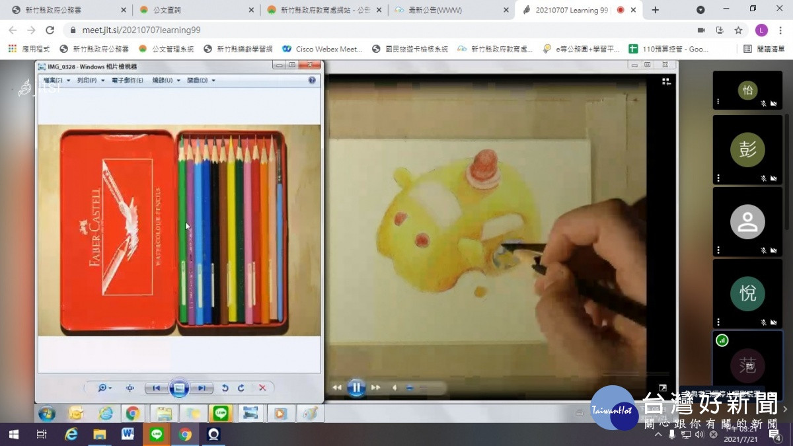Switch to the 最新公告(WWW) tab
This screenshot has width=793, height=446.
coord(451,10)
